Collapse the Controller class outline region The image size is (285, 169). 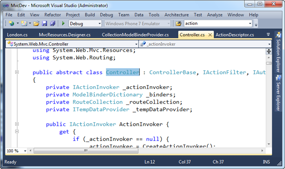point(17,72)
